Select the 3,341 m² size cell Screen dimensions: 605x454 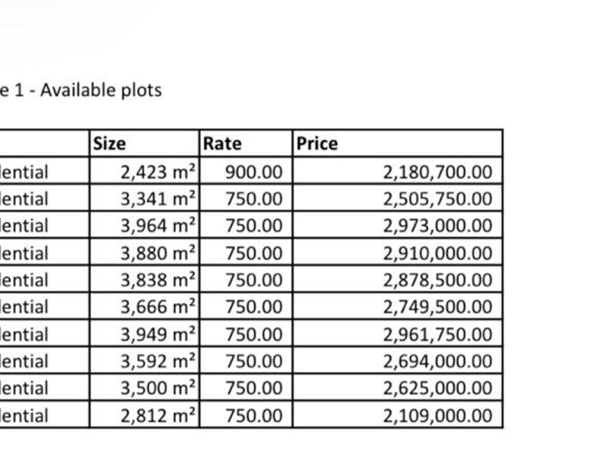tap(158, 199)
